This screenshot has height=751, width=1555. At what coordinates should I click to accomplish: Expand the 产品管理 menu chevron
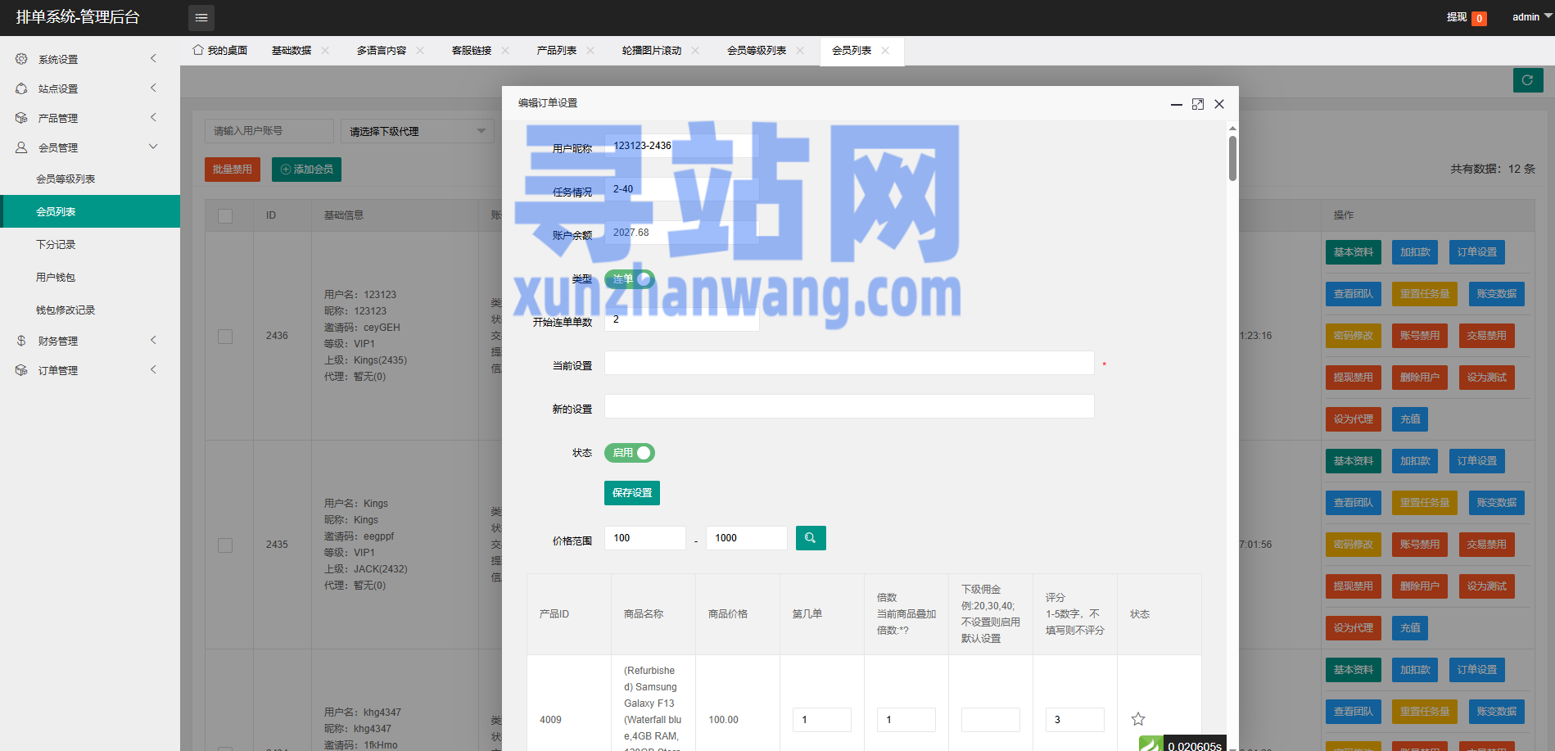pos(153,117)
